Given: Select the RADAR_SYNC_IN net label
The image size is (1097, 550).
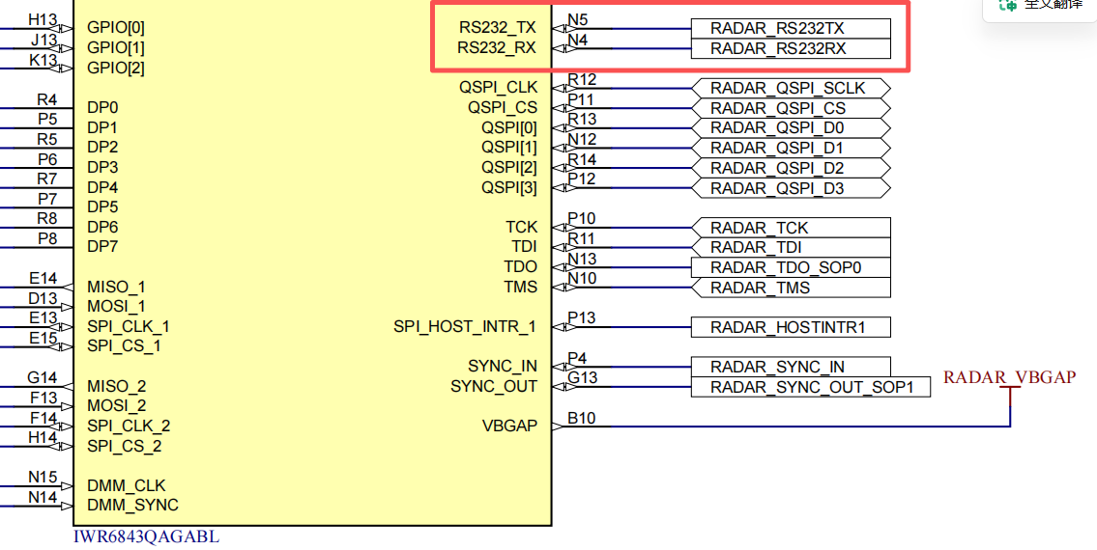Looking at the screenshot, I should tap(791, 367).
